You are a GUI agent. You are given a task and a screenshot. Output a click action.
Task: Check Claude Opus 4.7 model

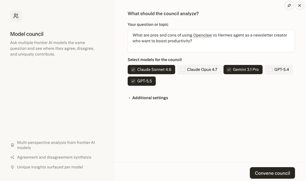coord(199,70)
